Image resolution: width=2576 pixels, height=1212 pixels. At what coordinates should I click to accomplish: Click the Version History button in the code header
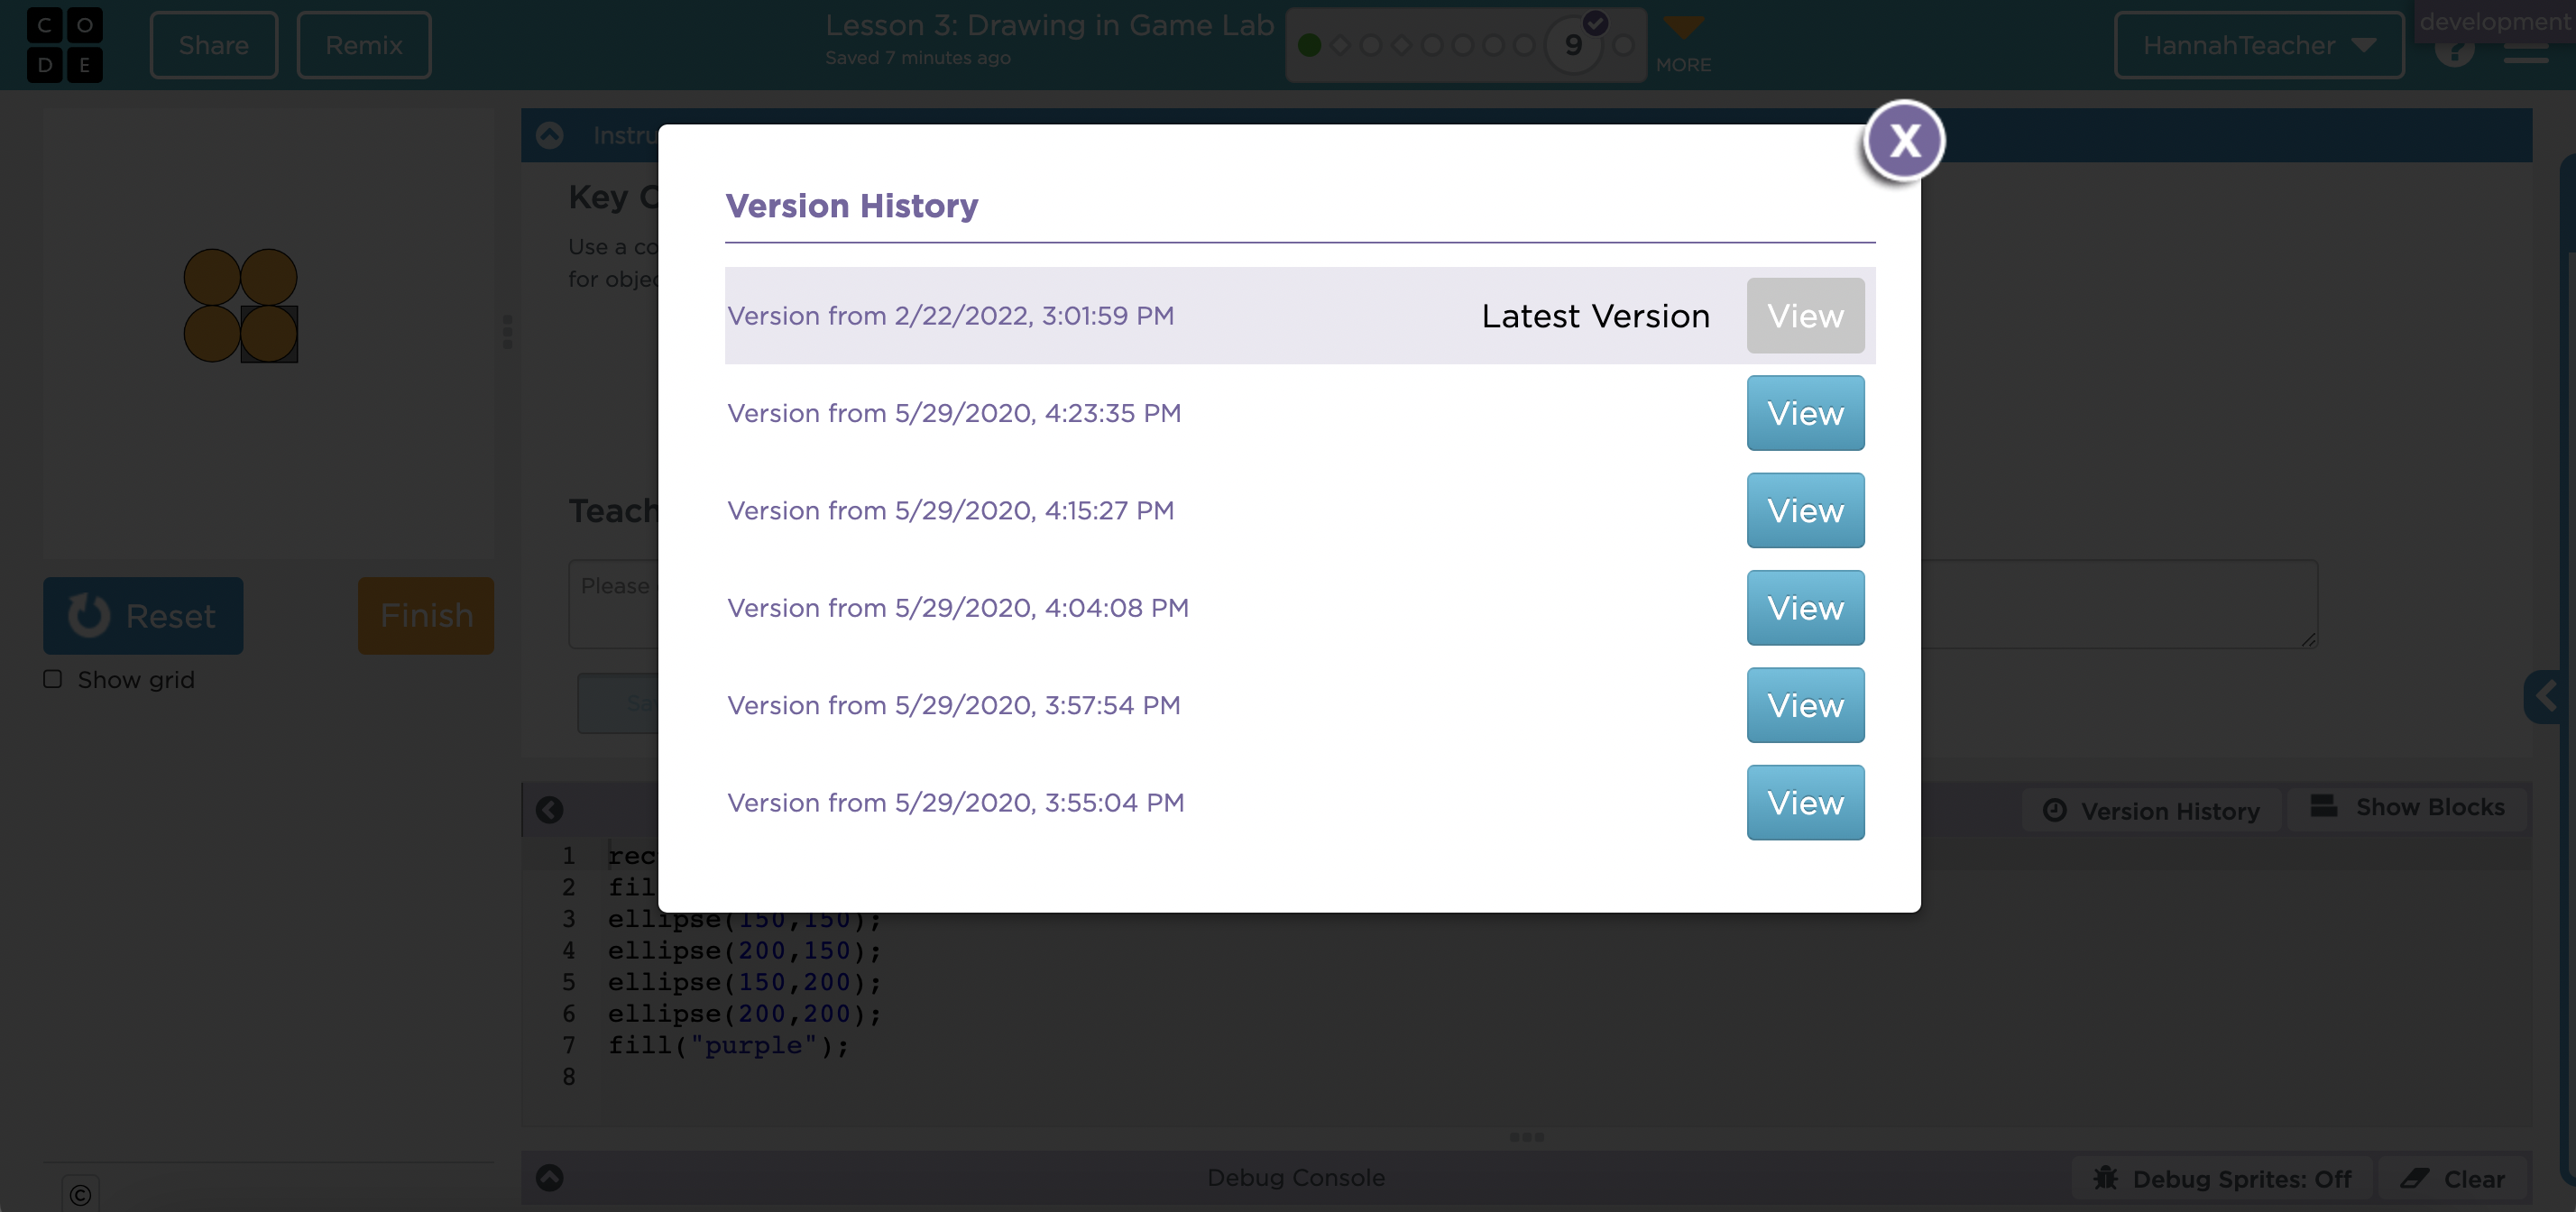pos(2152,811)
